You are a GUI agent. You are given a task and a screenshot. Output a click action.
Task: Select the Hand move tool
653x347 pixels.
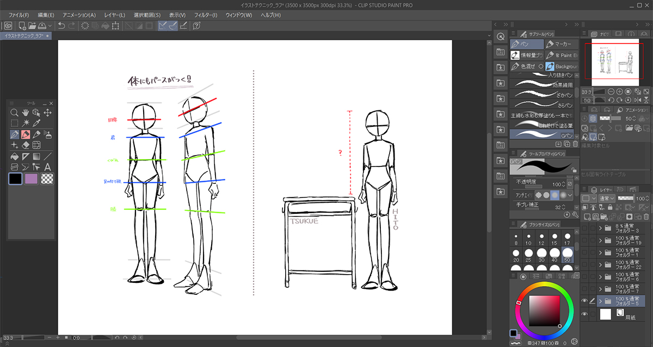pos(26,113)
